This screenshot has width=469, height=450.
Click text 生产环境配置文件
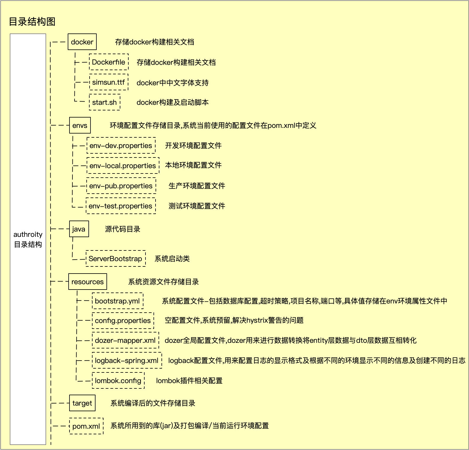click(197, 186)
